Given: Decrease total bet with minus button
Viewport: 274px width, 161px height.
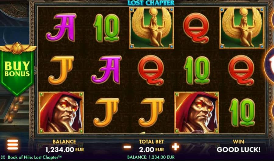Looking at the screenshot, I should click(x=127, y=147).
